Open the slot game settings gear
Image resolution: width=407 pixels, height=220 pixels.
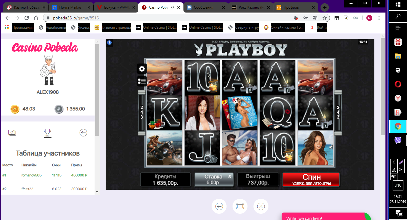pyautogui.click(x=142, y=69)
